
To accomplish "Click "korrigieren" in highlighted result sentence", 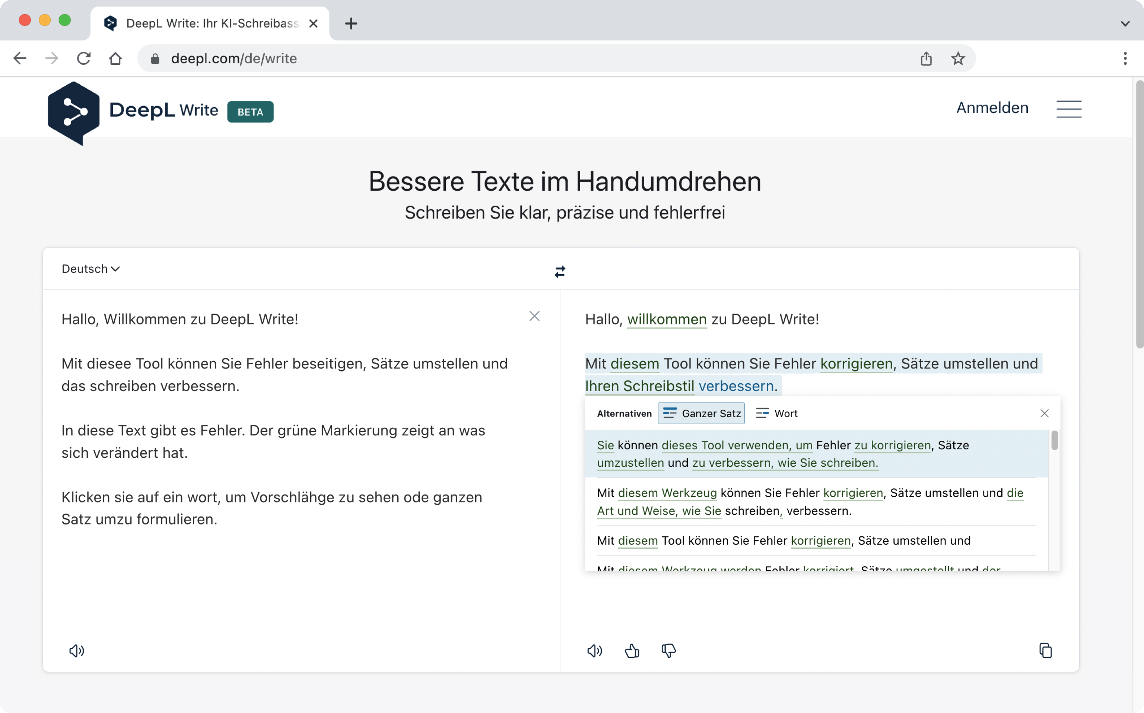I will (x=857, y=364).
